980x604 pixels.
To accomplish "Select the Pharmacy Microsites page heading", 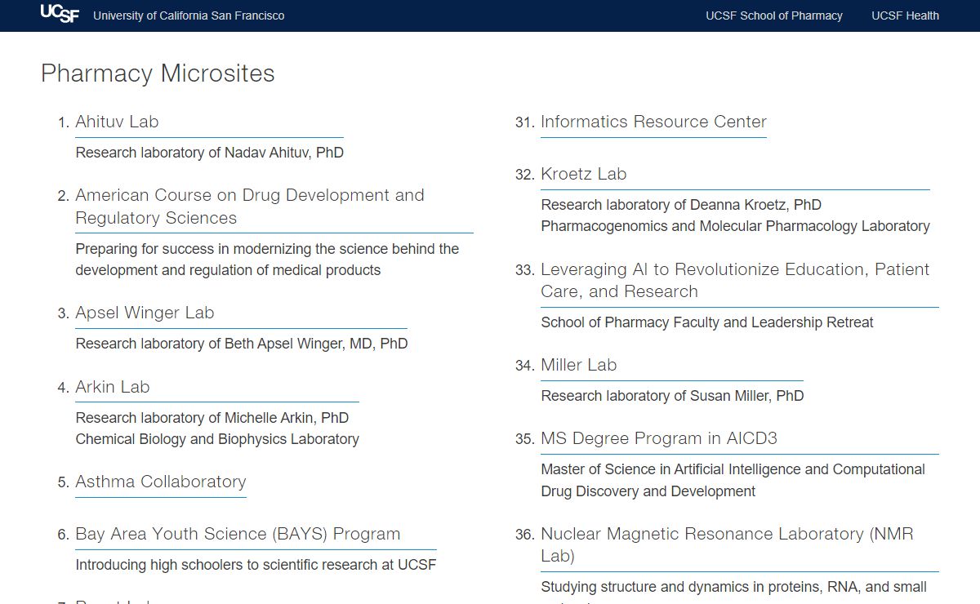I will pos(158,73).
